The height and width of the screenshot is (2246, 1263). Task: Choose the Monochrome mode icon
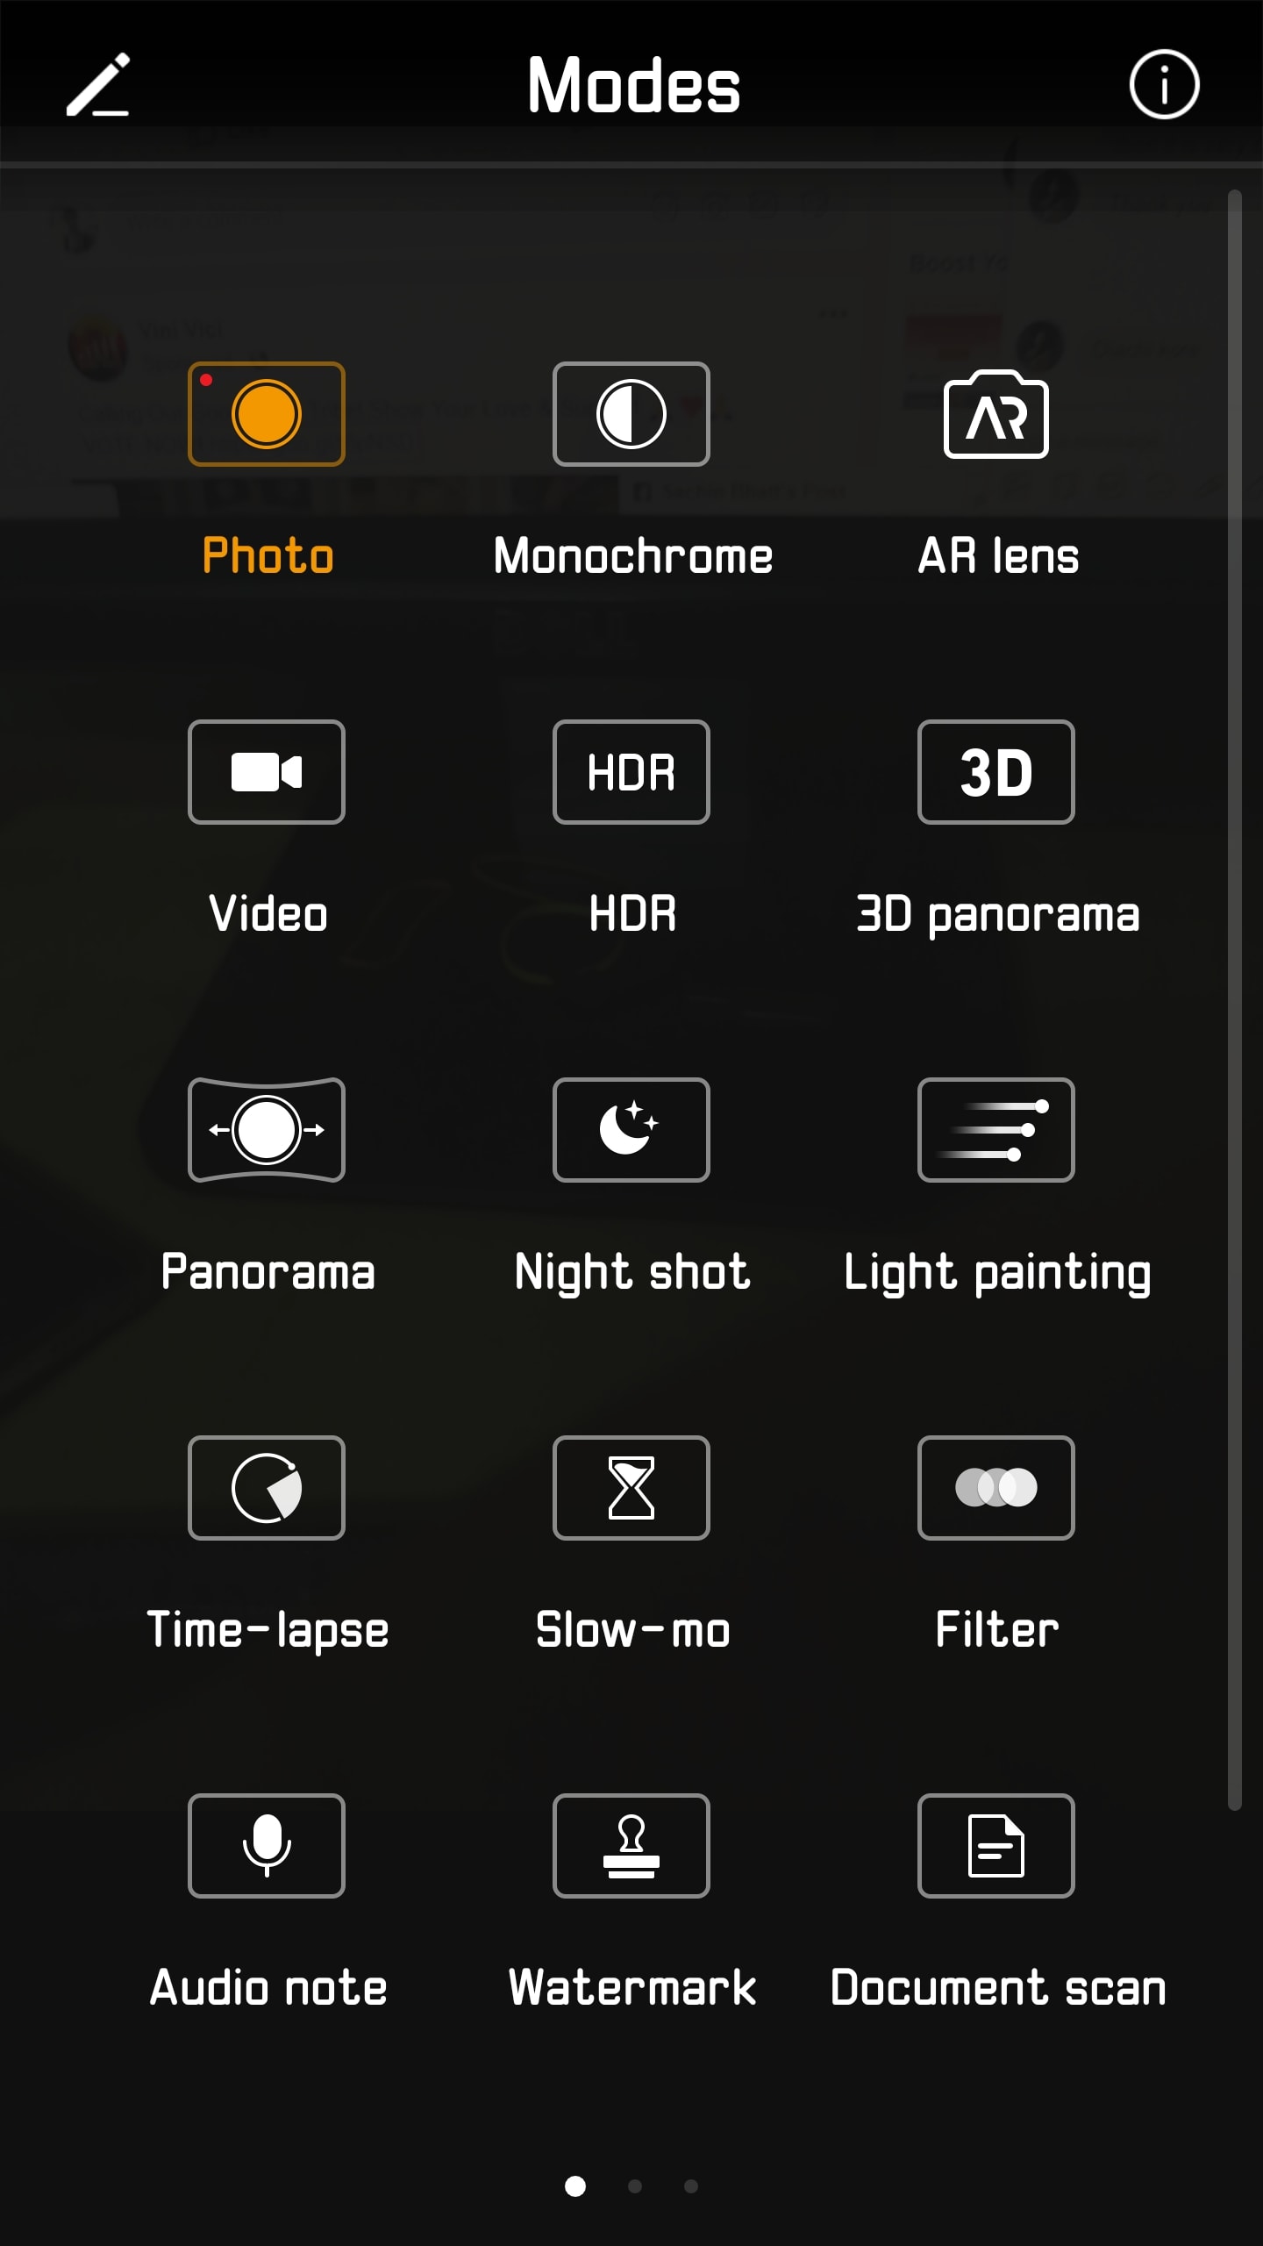pyautogui.click(x=631, y=414)
